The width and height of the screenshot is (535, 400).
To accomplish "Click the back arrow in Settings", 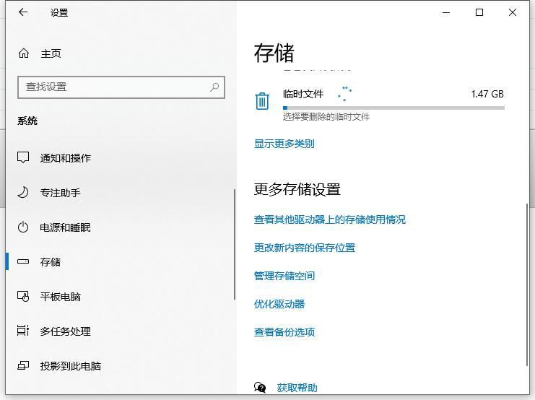I will point(23,12).
